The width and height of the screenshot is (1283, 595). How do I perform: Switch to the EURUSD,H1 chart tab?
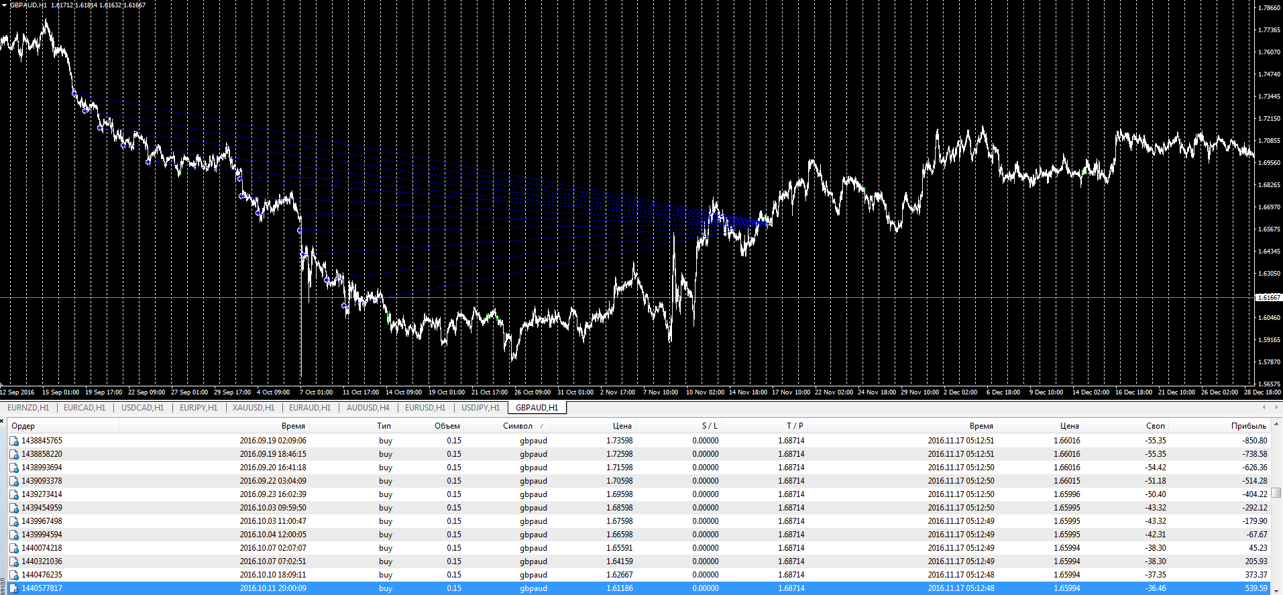click(425, 408)
